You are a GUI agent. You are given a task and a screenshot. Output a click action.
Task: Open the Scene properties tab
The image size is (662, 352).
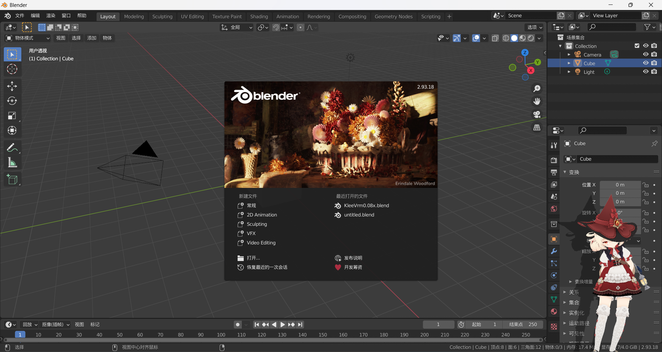pyautogui.click(x=554, y=197)
